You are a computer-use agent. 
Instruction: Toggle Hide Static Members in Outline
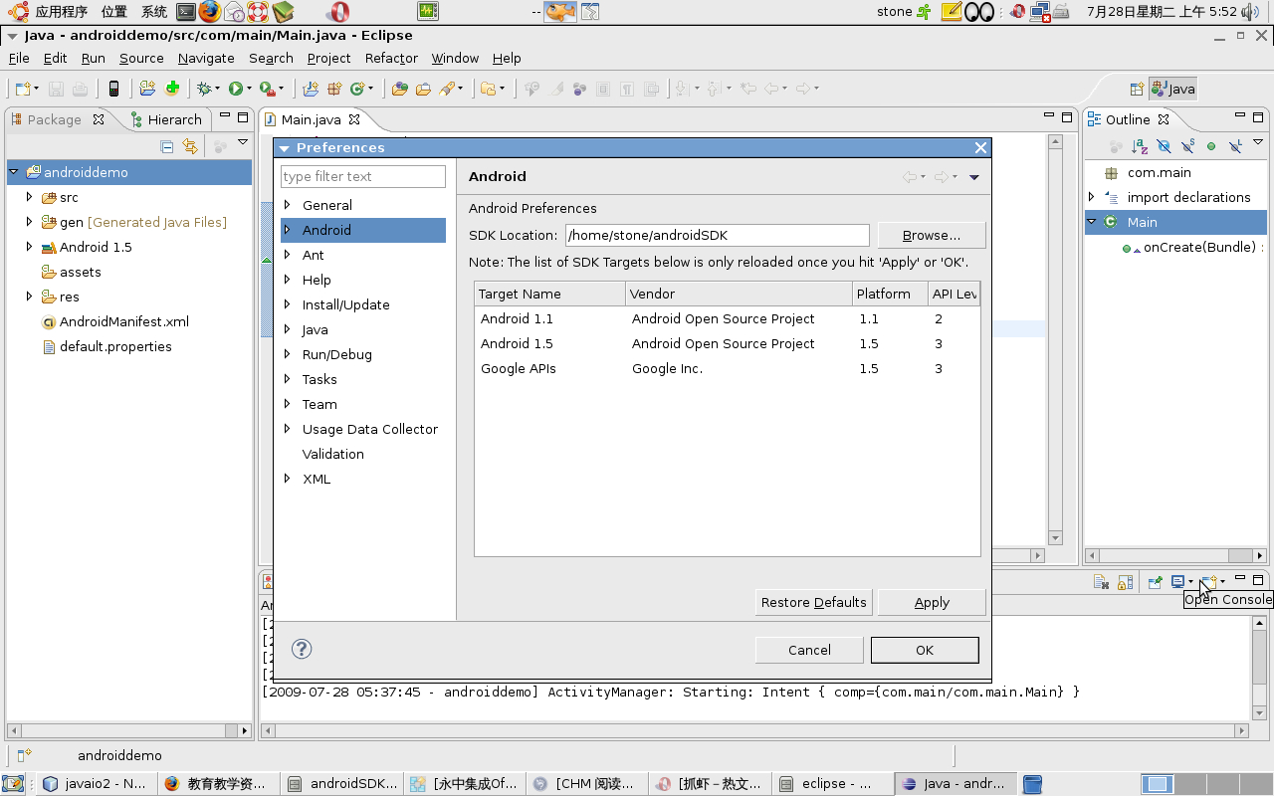tap(1187, 146)
